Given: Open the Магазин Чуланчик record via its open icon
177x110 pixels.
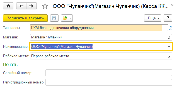Looking at the screenshot, I should click(x=169, y=37).
